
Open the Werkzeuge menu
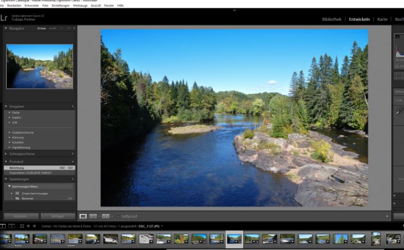80,5
